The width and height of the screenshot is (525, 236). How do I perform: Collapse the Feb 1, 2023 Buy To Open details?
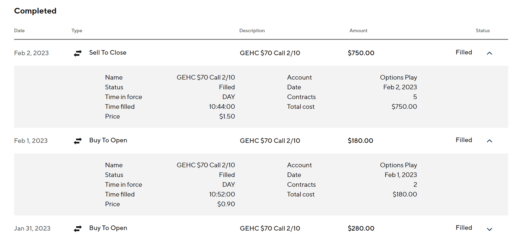489,141
